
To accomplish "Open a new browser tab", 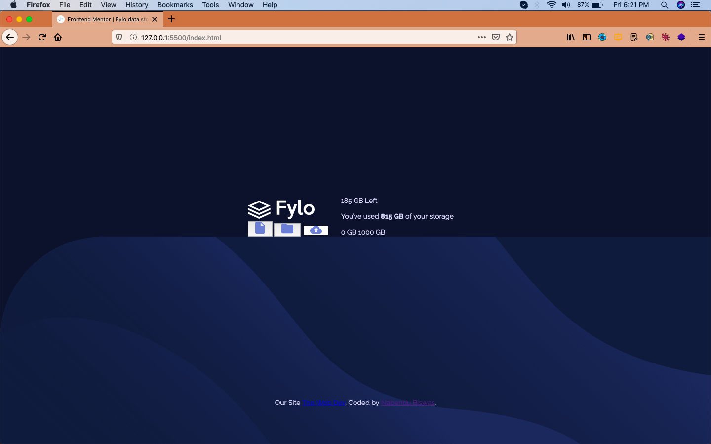I will pos(171,19).
